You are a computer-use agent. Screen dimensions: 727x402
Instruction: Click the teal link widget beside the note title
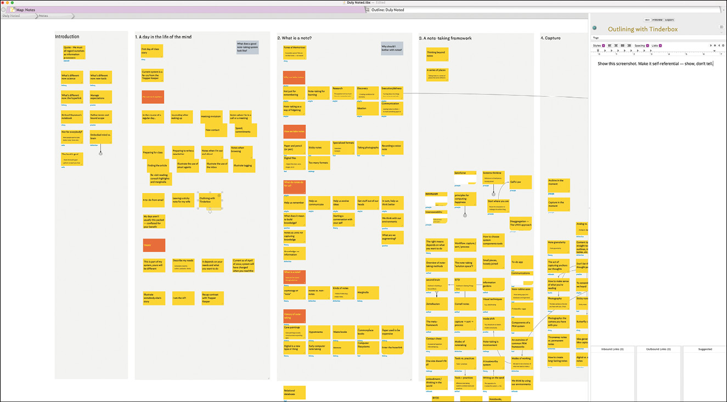tap(594, 28)
